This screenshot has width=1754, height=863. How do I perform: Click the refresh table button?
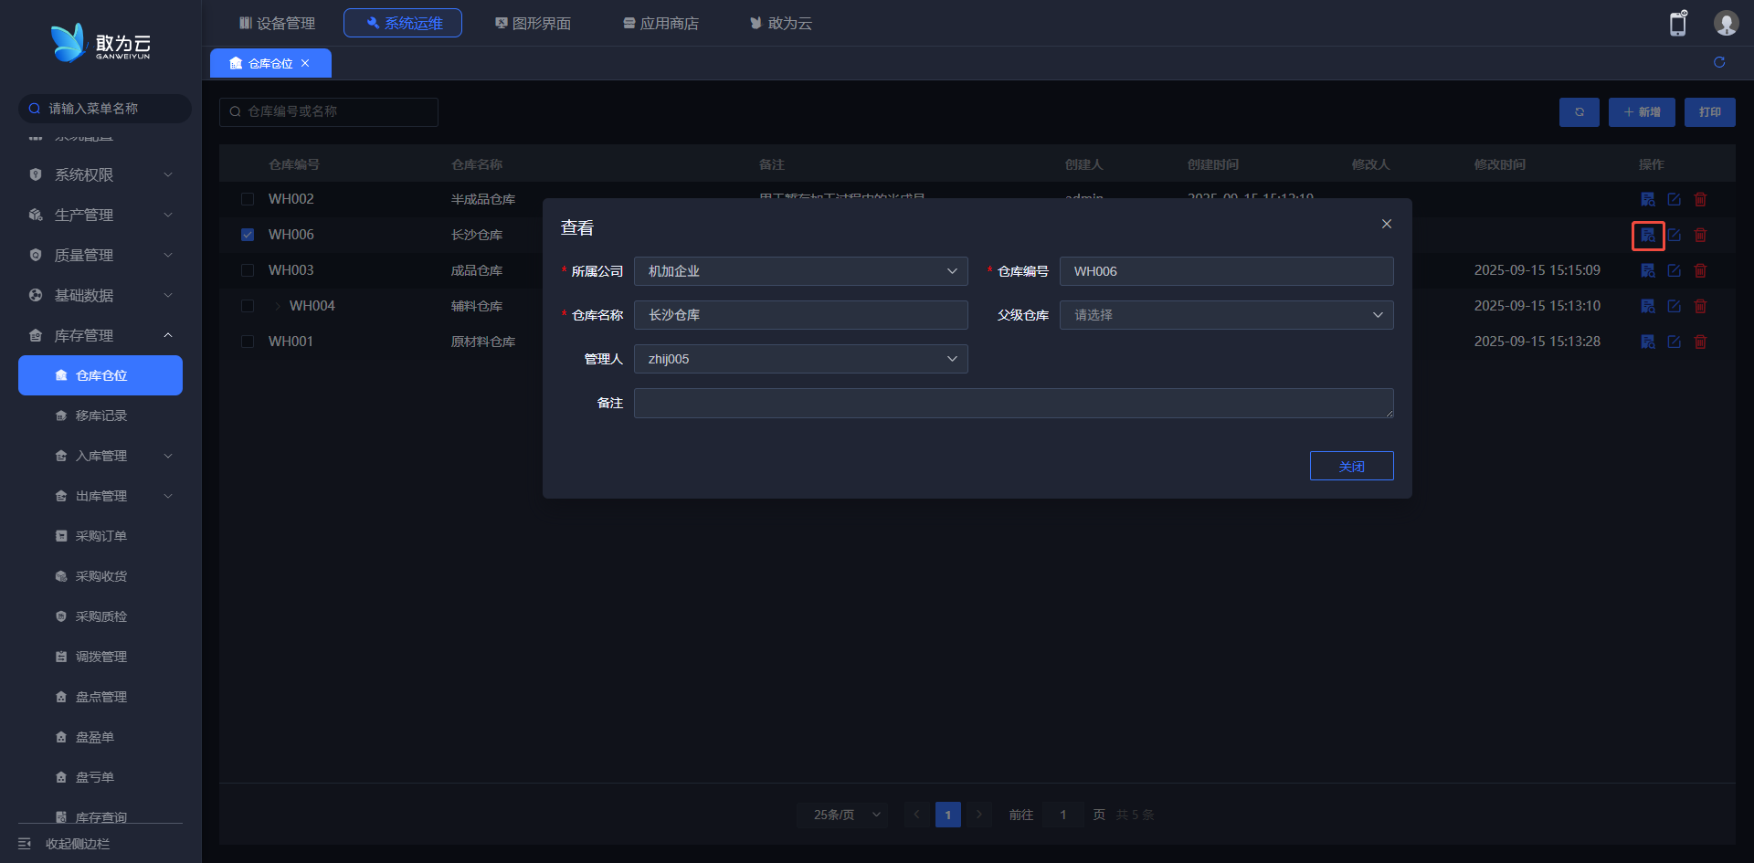pos(1579,112)
